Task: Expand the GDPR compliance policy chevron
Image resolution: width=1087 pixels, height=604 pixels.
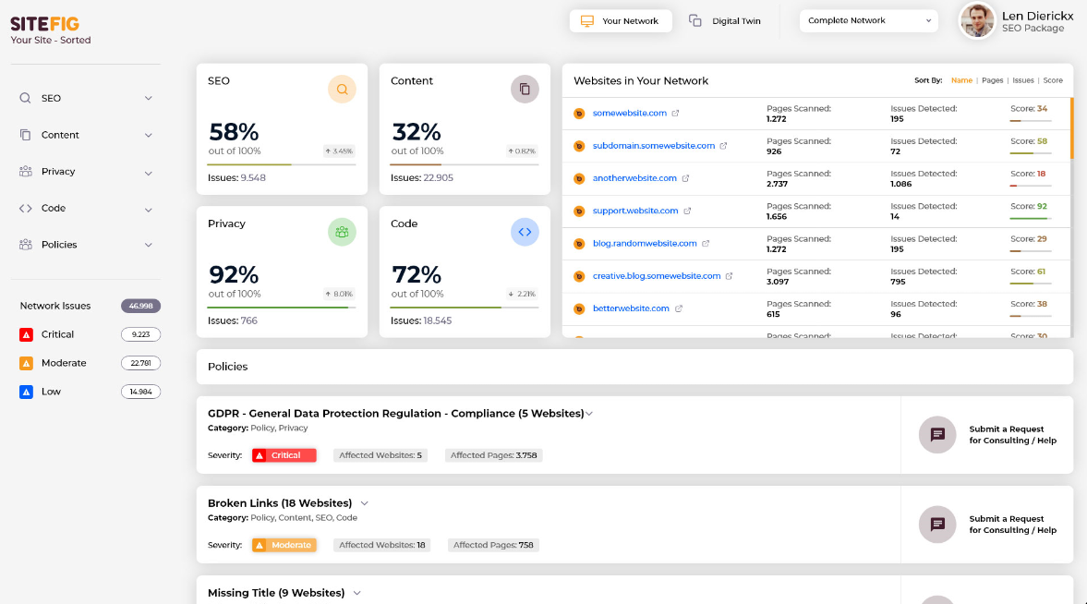Action: coord(589,414)
